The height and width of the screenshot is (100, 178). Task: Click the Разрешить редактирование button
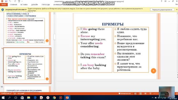162,10
